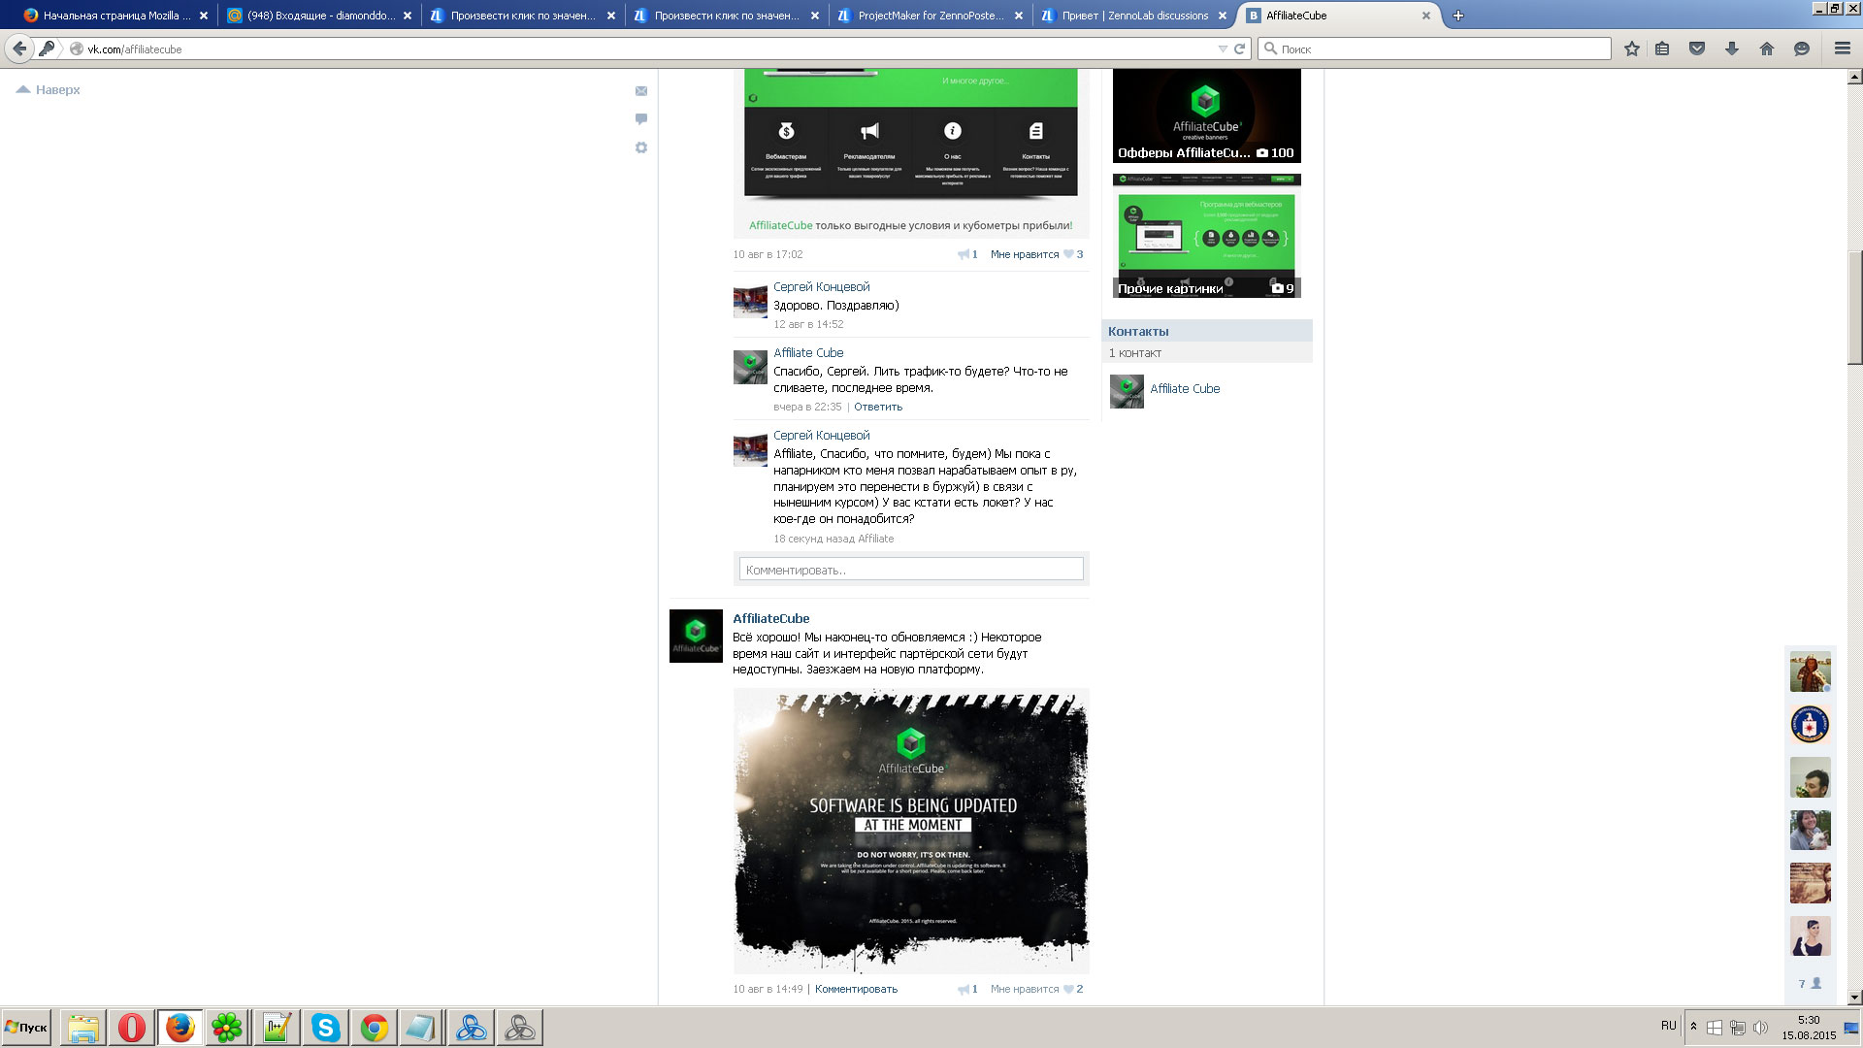Viewport: 1863px width, 1048px height.
Task: Open Skype from the taskbar
Action: pyautogui.click(x=326, y=1028)
